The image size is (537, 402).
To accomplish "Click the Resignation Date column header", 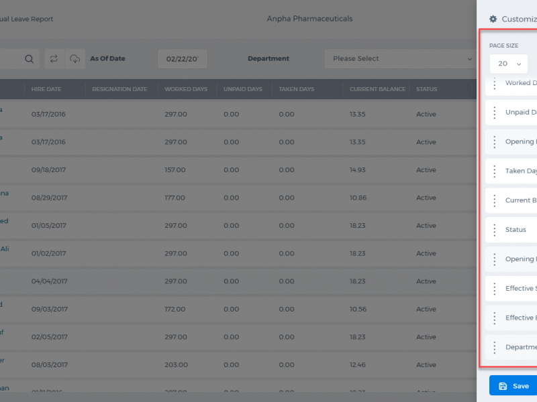I will [119, 89].
